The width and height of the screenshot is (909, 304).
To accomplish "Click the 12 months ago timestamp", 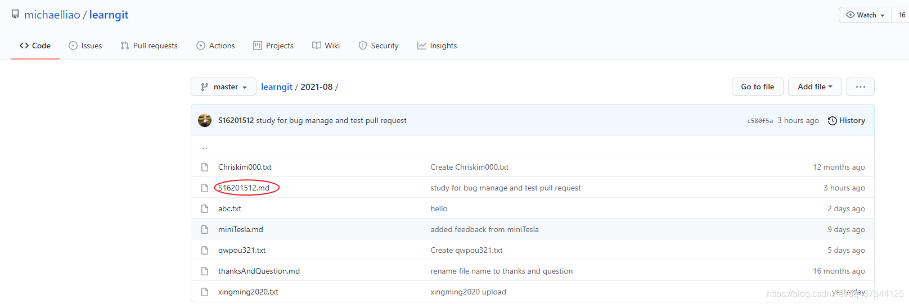I will click(x=839, y=167).
